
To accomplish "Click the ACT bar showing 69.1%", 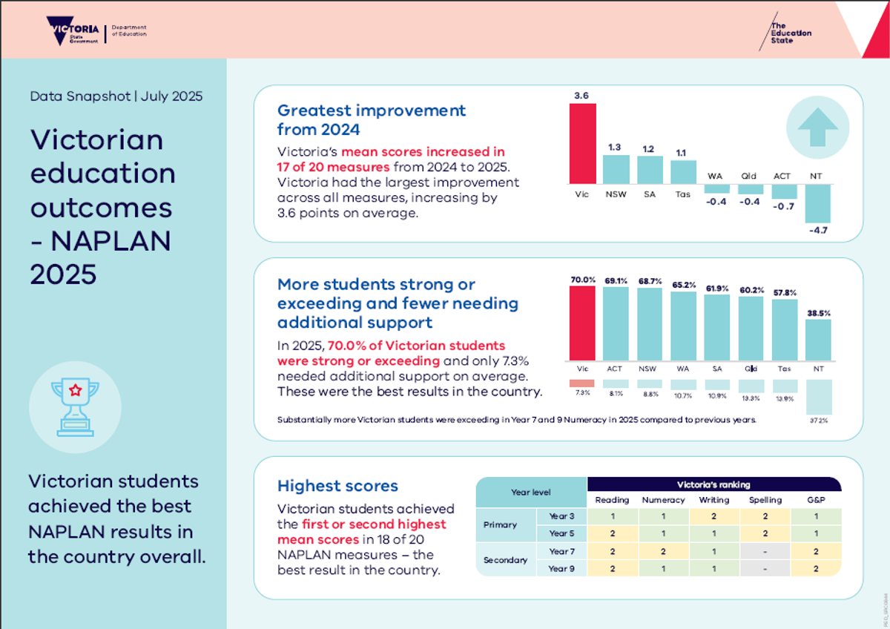I will click(616, 324).
